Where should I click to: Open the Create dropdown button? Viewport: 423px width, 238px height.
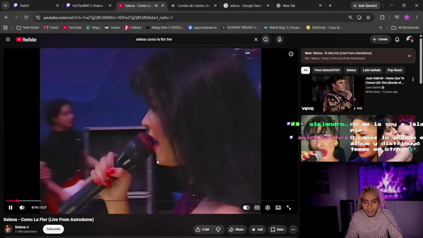380,39
